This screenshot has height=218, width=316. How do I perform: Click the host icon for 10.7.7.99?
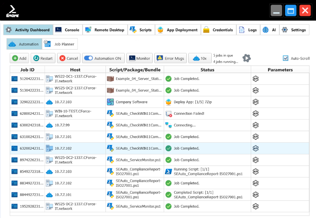pos(49,125)
